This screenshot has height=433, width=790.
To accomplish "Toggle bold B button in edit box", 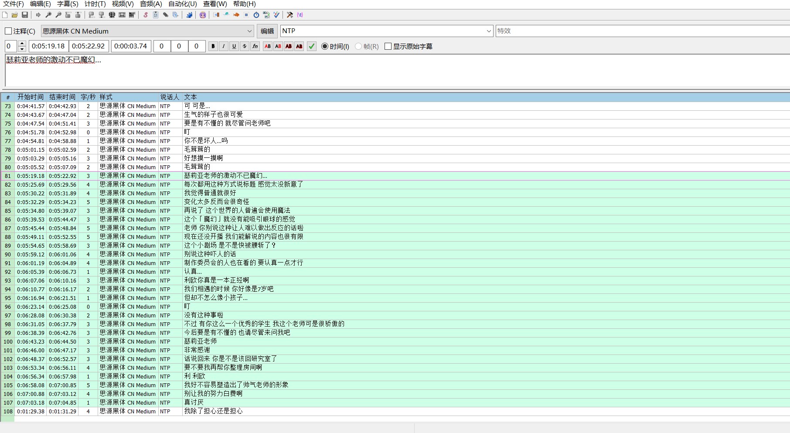I will pos(213,46).
